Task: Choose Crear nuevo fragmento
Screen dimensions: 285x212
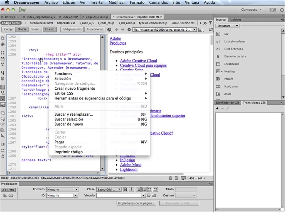Action: pyautogui.click(x=100, y=88)
